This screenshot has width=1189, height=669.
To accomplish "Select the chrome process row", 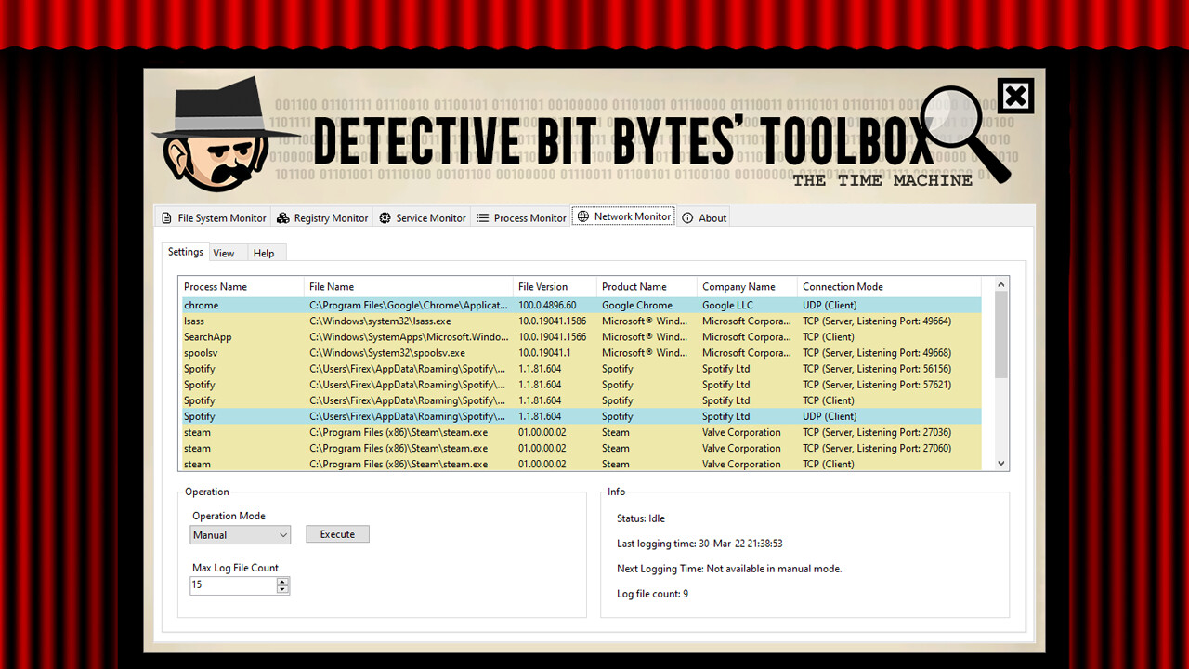I will coord(372,305).
